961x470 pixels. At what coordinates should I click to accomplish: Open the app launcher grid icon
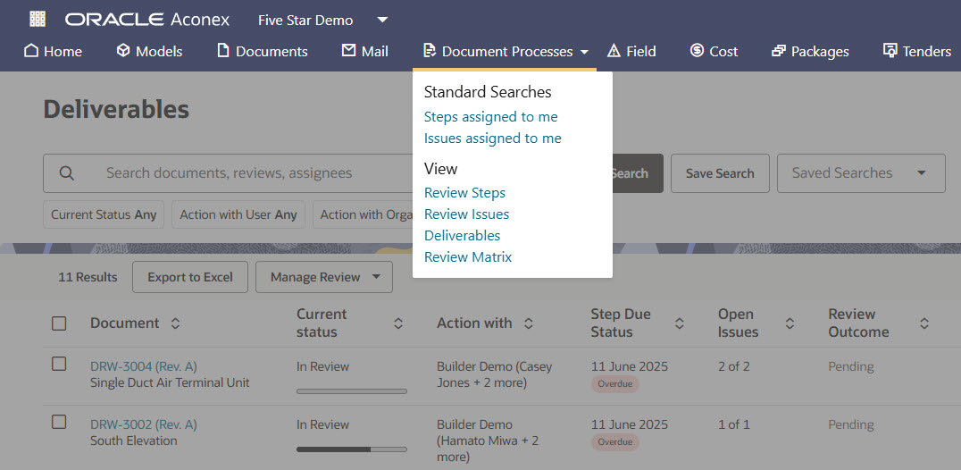click(38, 19)
